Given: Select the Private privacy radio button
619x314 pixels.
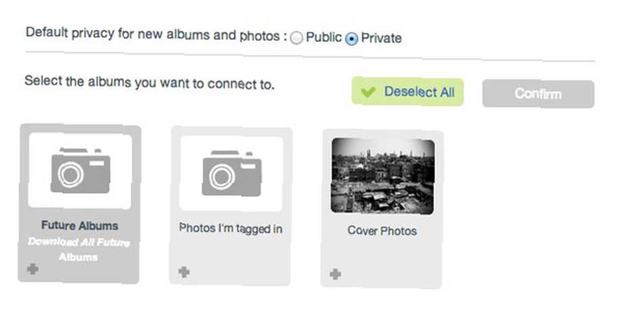Looking at the screenshot, I should (352, 38).
